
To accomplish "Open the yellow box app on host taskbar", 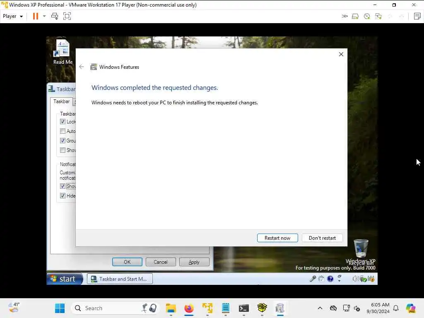I will coord(262,308).
